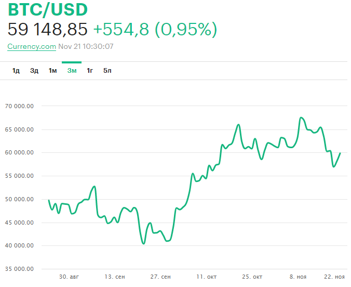Open the 5л five-year range
The height and width of the screenshot is (287, 351).
(x=107, y=71)
